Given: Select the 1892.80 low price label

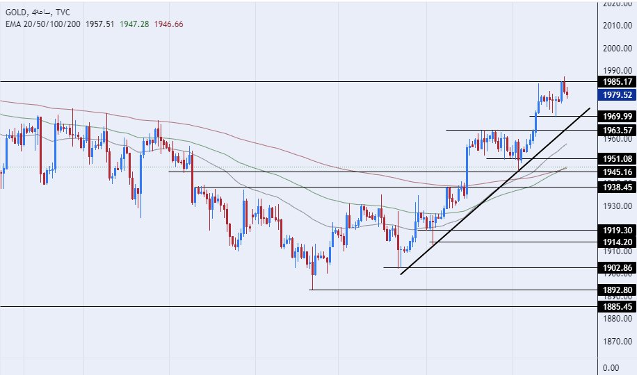Looking at the screenshot, I should [618, 290].
